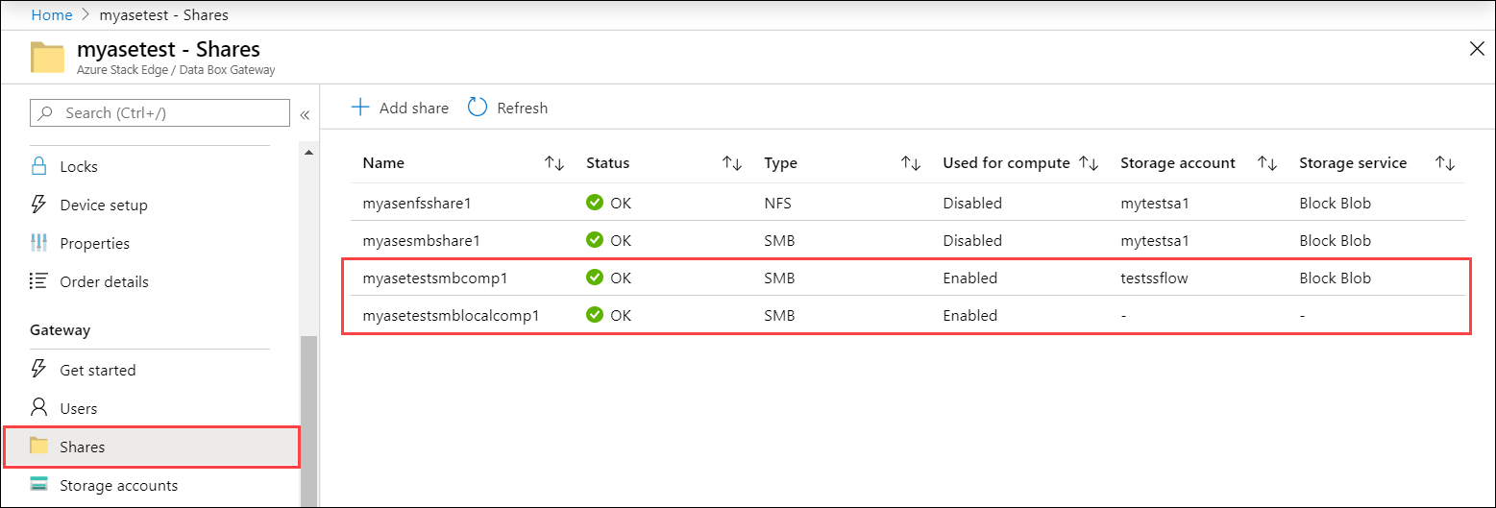
Task: Click the Home breadcrumb link
Action: coord(52,15)
